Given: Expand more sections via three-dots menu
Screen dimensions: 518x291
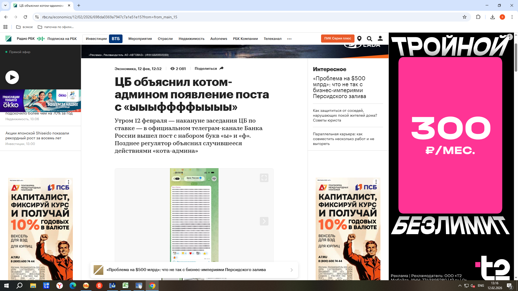Looking at the screenshot, I should point(289,39).
